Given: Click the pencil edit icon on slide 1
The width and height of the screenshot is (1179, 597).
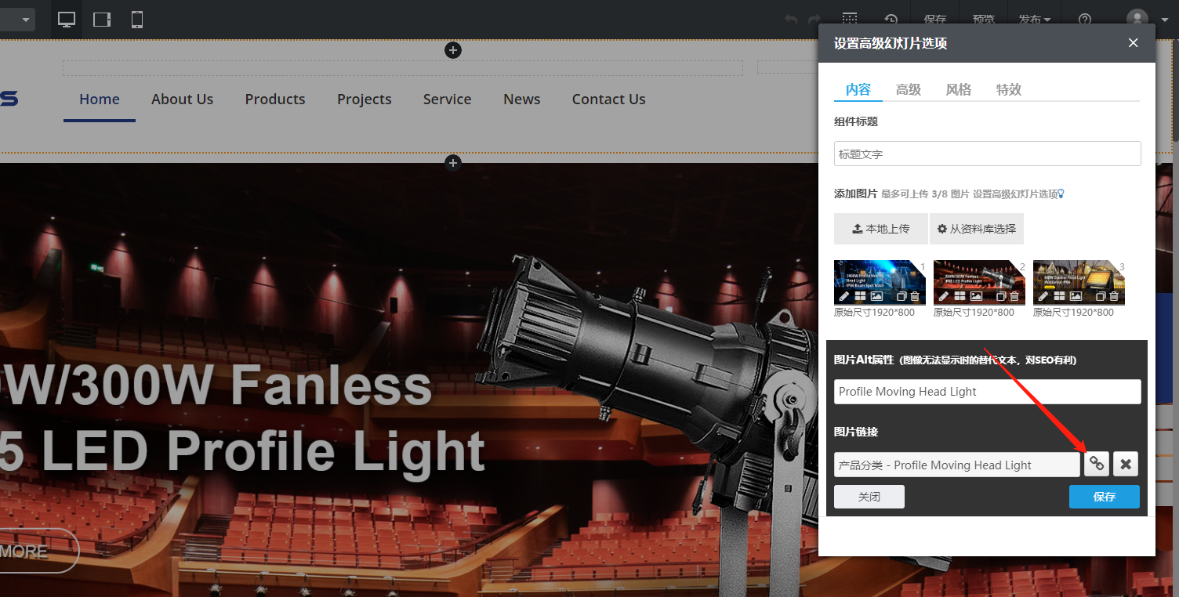Looking at the screenshot, I should click(x=843, y=297).
